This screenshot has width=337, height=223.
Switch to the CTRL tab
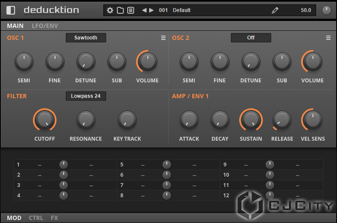tap(36, 218)
